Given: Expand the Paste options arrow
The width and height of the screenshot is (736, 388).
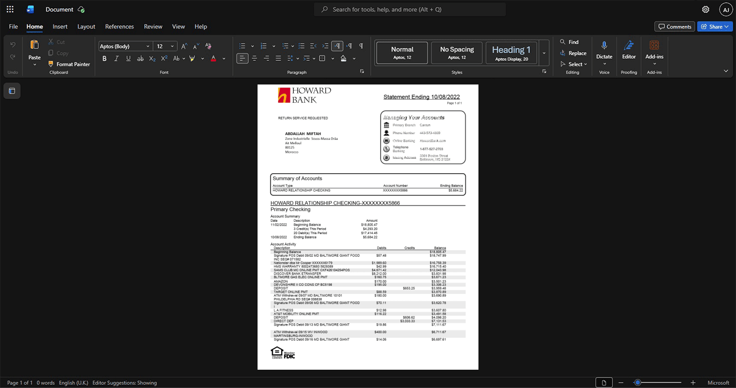Looking at the screenshot, I should click(x=34, y=65).
